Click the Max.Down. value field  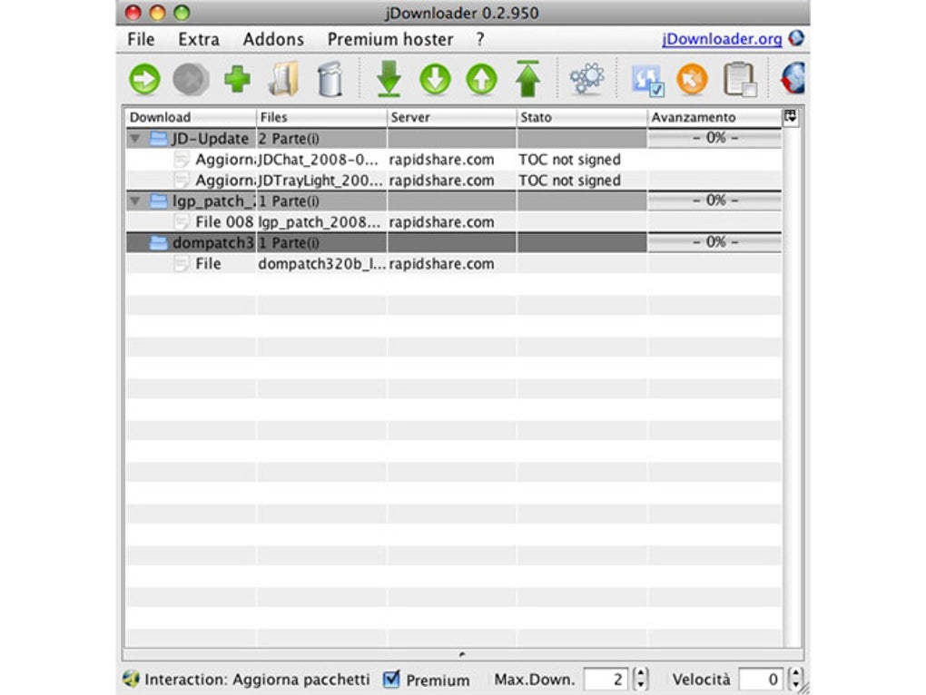(x=606, y=679)
